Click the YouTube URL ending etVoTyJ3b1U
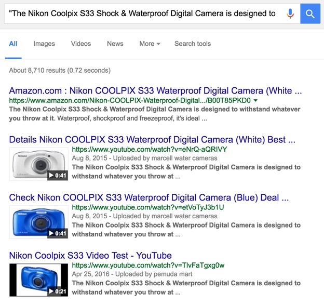This screenshot has height=305, width=324. [148, 207]
